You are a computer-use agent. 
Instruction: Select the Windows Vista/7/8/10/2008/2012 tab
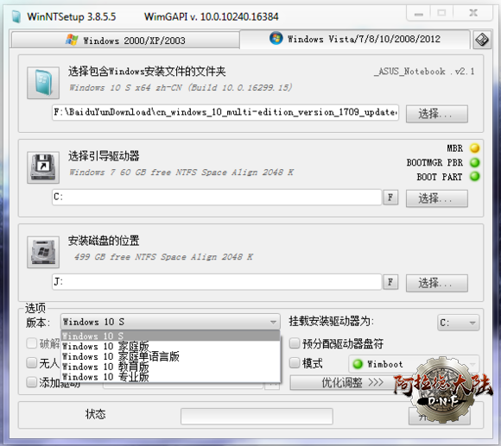(x=355, y=39)
